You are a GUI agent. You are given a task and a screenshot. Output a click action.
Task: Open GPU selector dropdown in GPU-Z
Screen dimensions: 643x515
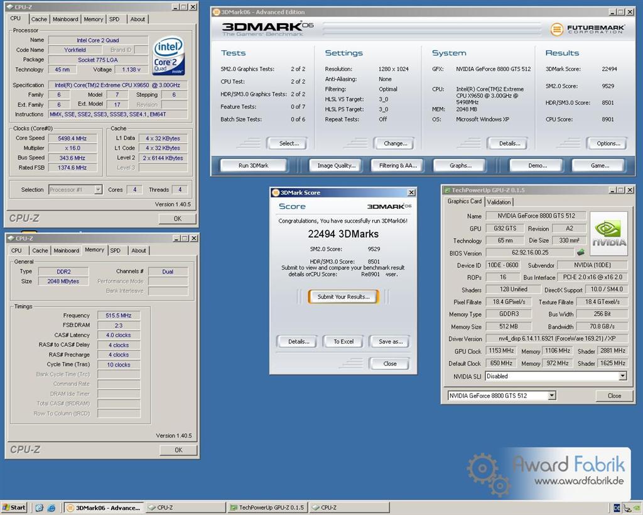(x=552, y=396)
